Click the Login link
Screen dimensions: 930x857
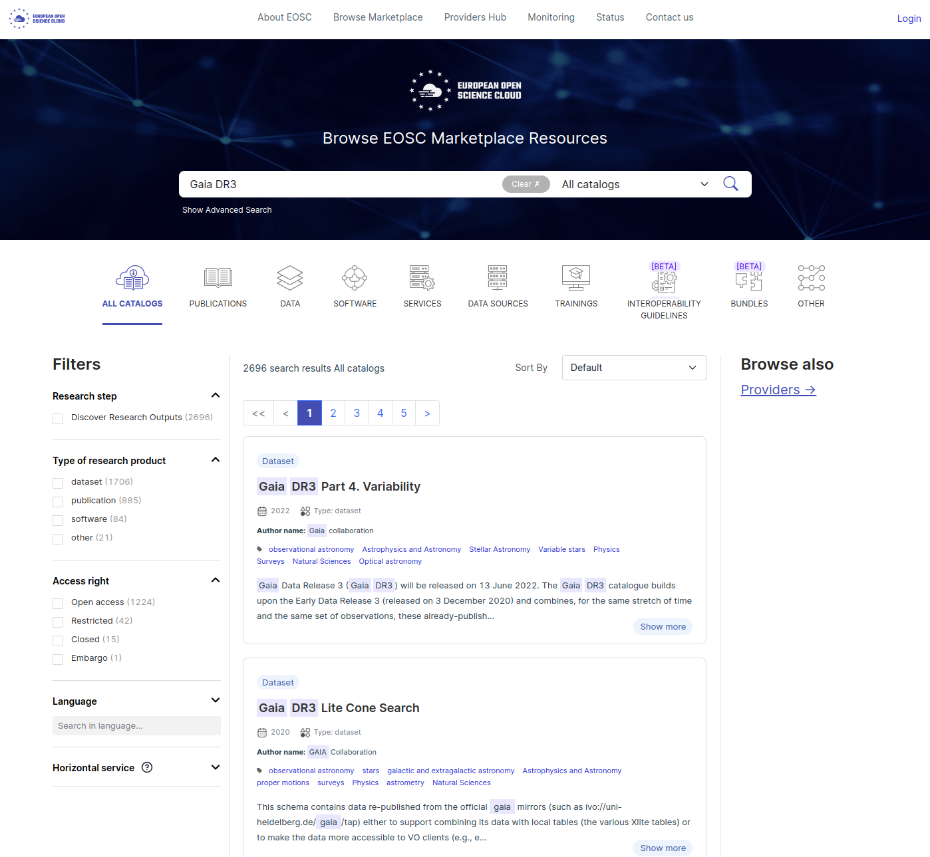[x=909, y=19]
